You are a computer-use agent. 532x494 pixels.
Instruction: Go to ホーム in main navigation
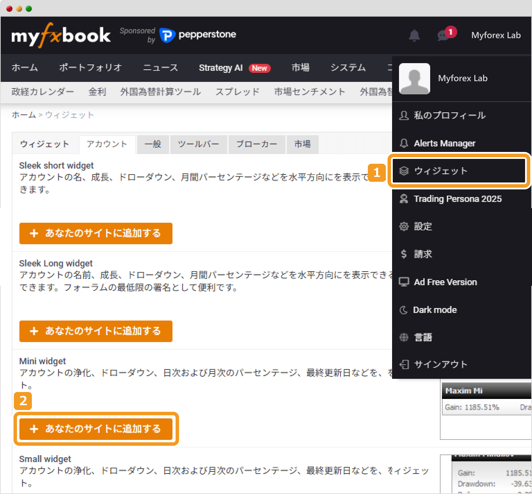click(25, 67)
